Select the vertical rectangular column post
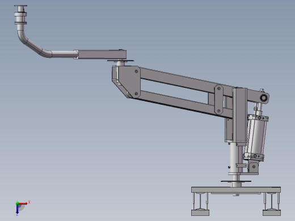295x221 pixels. 240,115
